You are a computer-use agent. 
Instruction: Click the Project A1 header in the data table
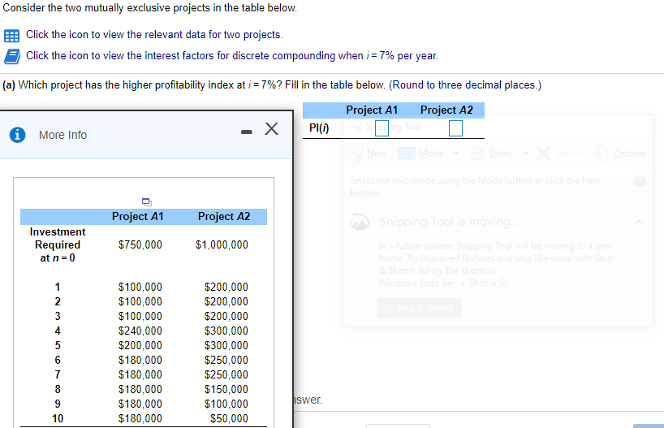click(x=138, y=217)
